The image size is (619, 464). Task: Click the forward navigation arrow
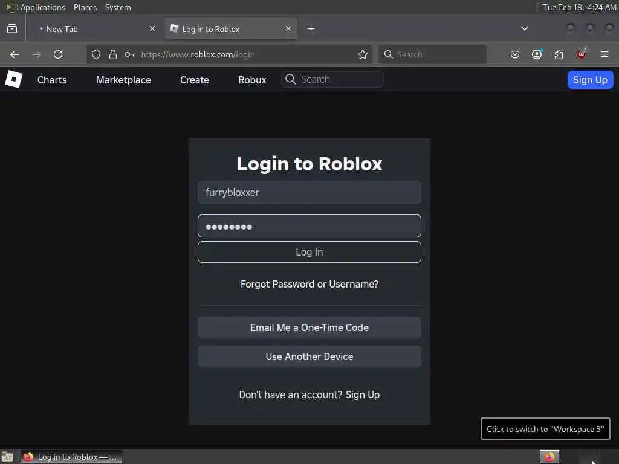tap(36, 54)
